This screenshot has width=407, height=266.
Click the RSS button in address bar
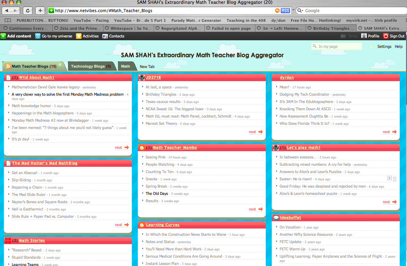(285, 11)
